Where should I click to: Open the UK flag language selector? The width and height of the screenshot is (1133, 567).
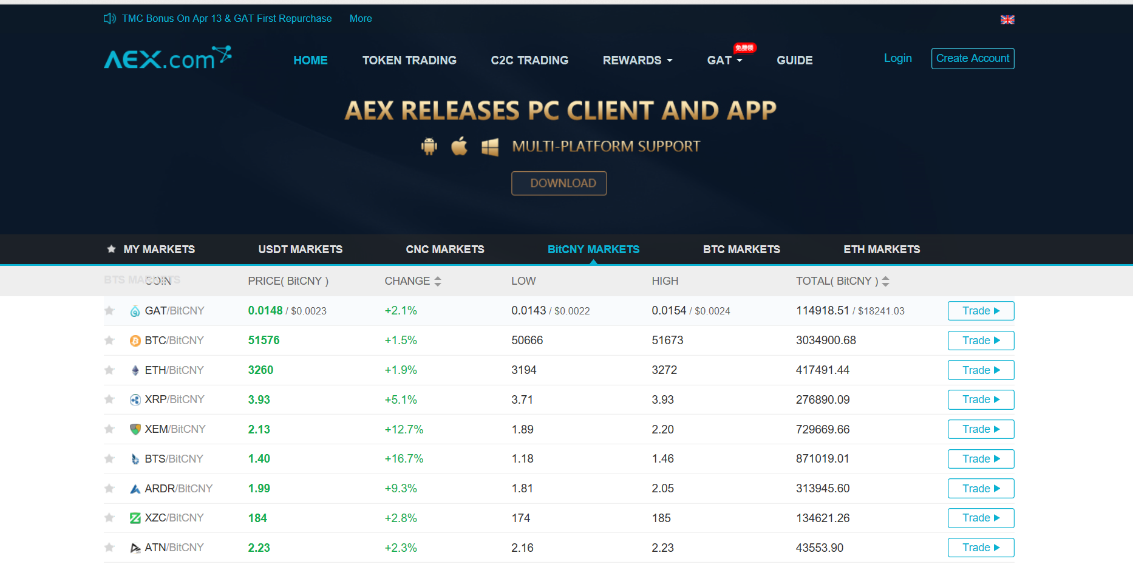click(x=1007, y=20)
